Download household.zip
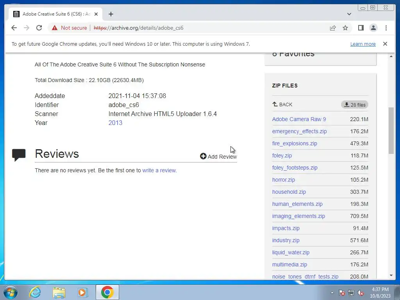Image resolution: width=400 pixels, height=300 pixels. click(x=289, y=192)
